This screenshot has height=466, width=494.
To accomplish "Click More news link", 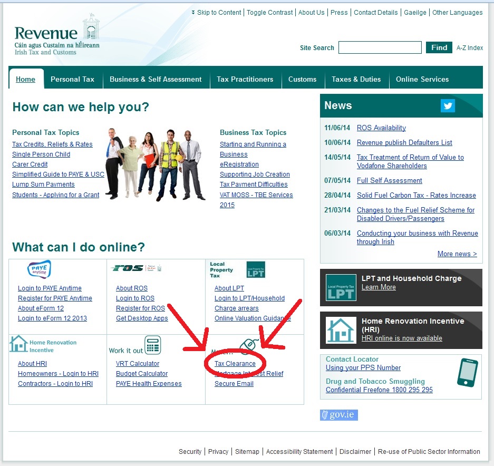I will (x=457, y=254).
